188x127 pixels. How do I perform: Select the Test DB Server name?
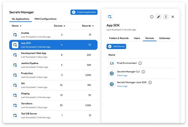[x=29, y=114]
